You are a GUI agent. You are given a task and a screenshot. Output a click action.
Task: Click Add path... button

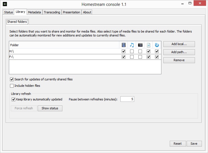[179, 52]
